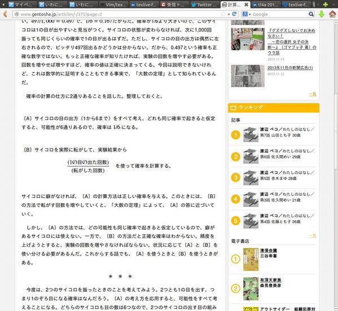Screen dimensions: 338x311
Task: Open the グズグズ article thumbnail image
Action: 248,39
